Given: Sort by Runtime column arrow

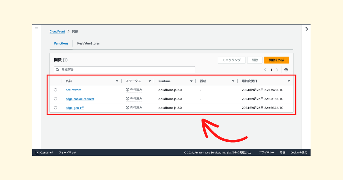Looking at the screenshot, I should click(191, 81).
